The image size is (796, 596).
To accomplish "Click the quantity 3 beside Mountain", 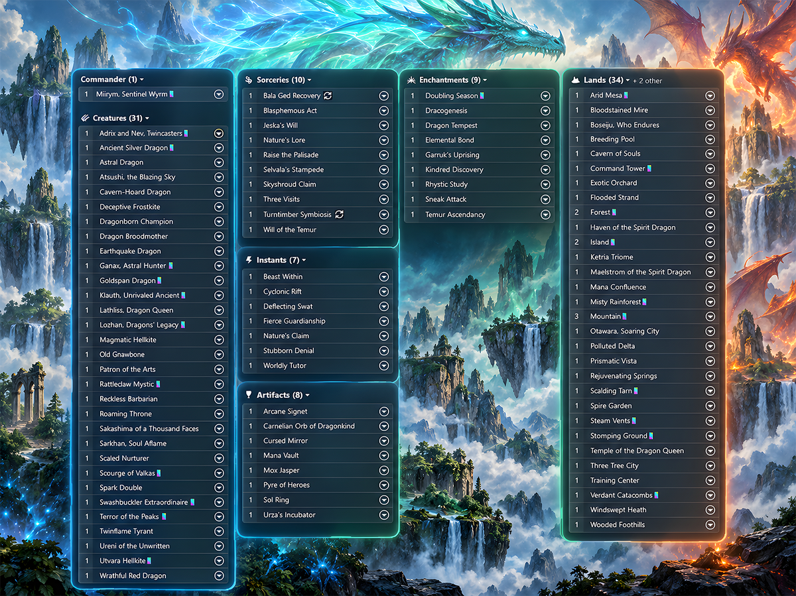I will point(576,317).
